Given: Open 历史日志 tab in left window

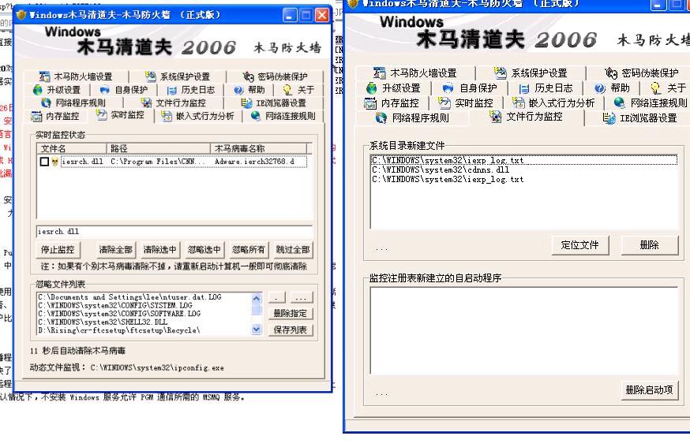Looking at the screenshot, I should click(x=191, y=90).
